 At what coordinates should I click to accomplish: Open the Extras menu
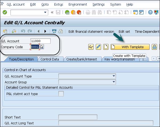coord(59,5)
